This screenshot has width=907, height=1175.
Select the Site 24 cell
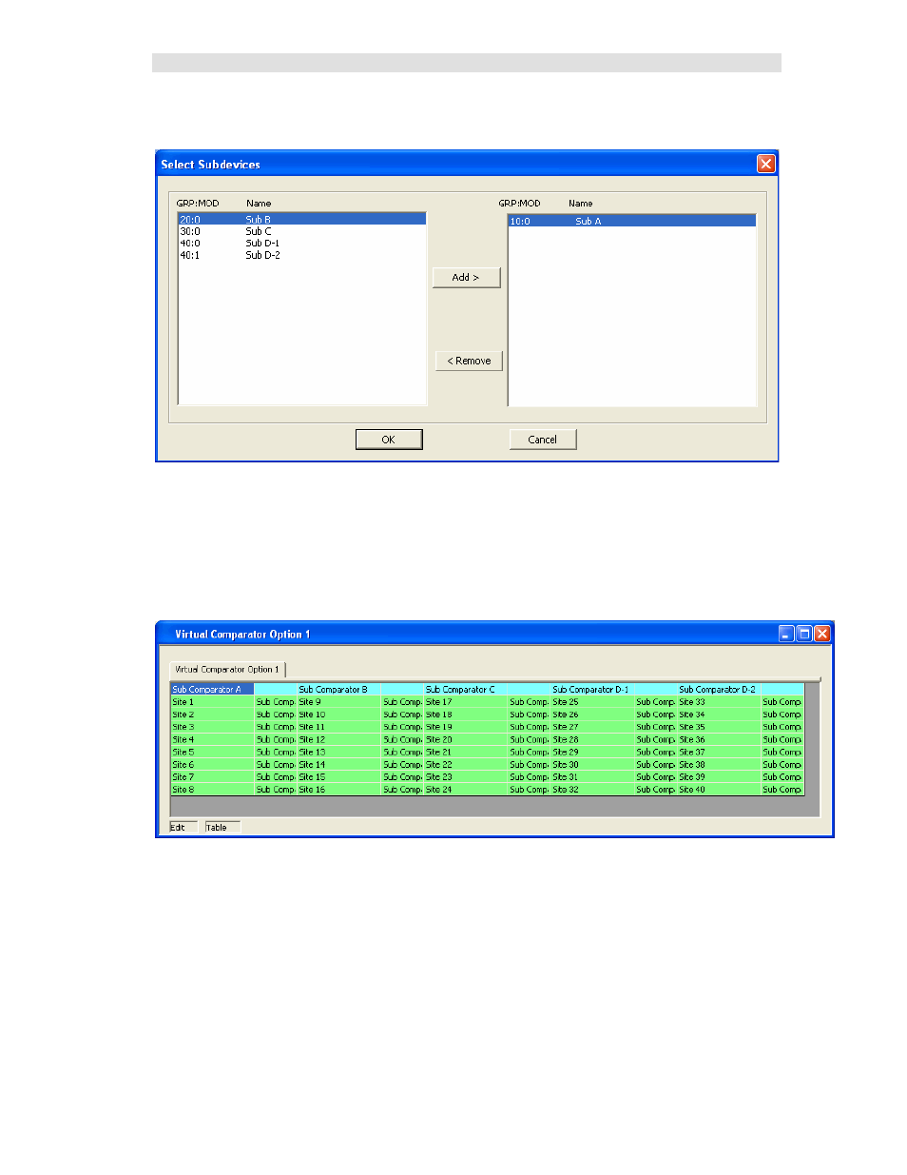(466, 789)
